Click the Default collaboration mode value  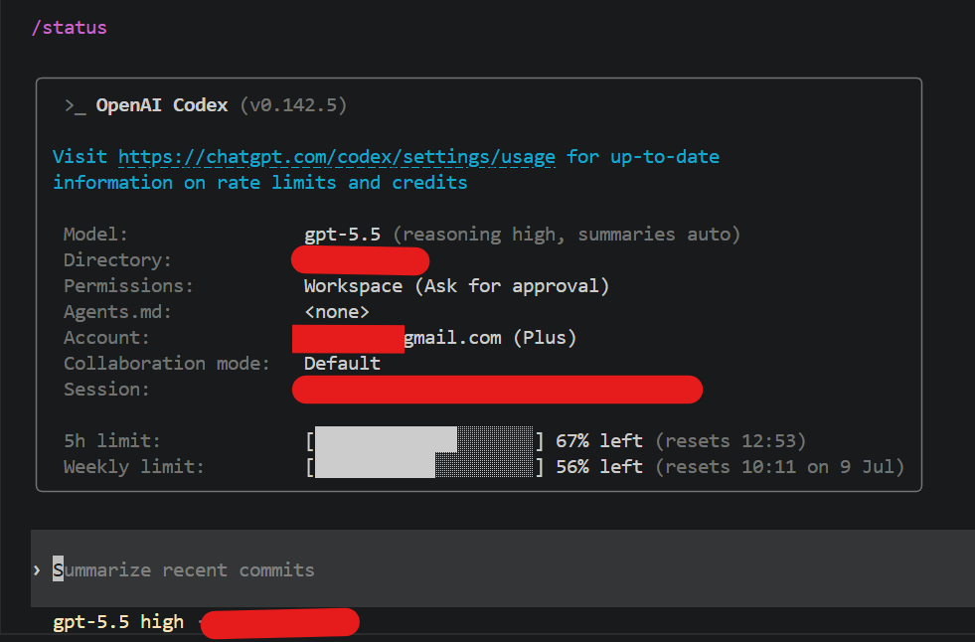coord(342,364)
